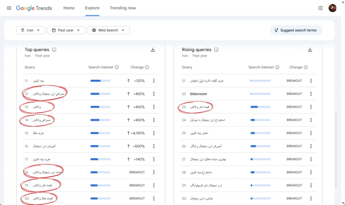Open more options for query row 12
The width and height of the screenshot is (345, 205).
pos(154,94)
